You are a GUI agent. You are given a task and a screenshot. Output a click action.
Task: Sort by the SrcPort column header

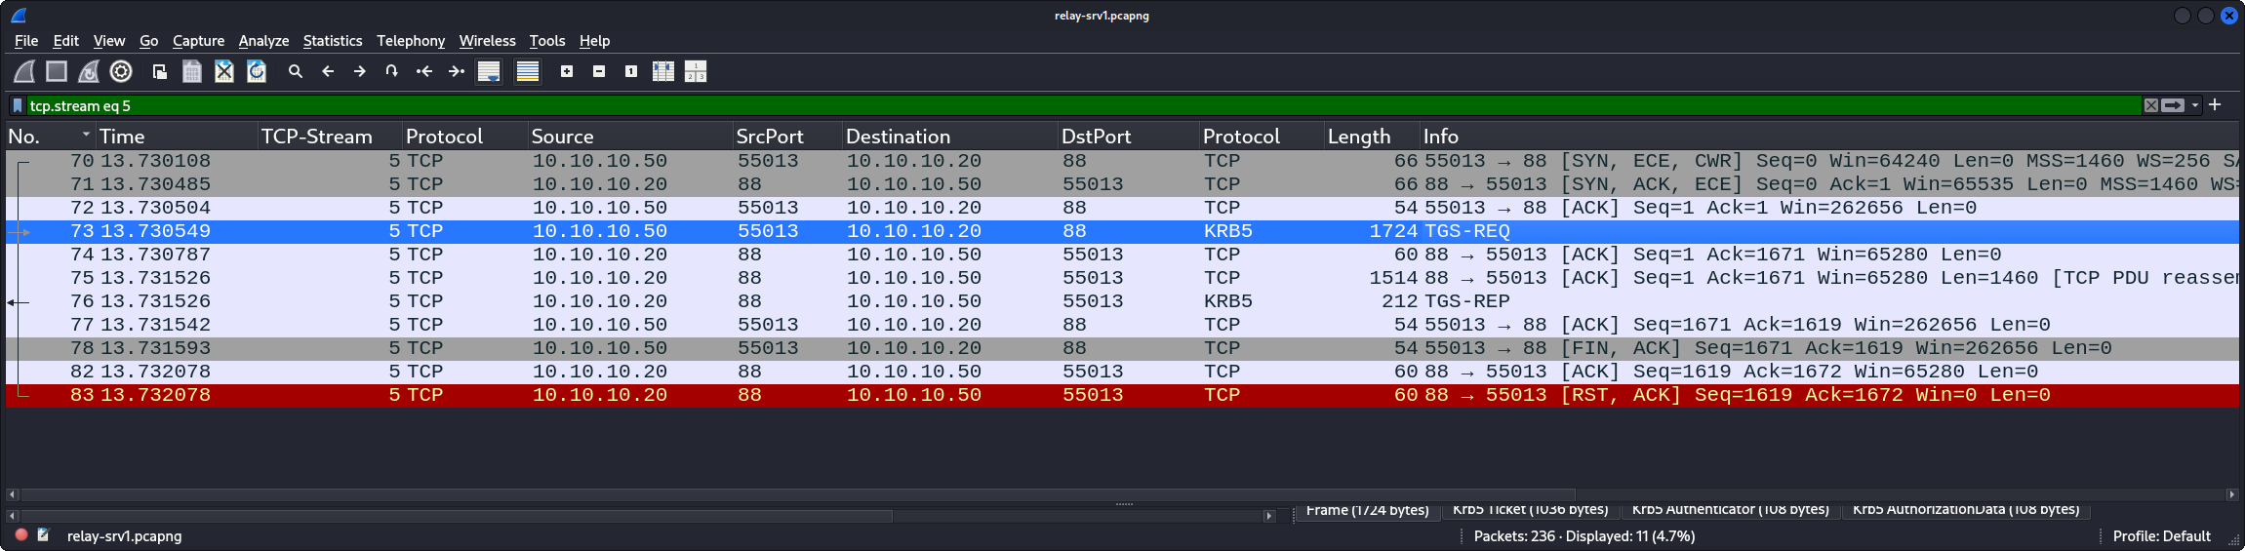click(x=786, y=137)
